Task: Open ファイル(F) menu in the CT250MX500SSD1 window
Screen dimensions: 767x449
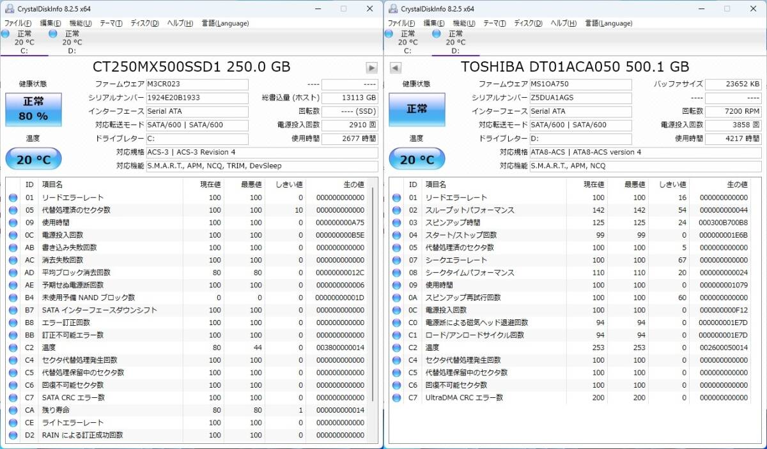Action: 18,24
